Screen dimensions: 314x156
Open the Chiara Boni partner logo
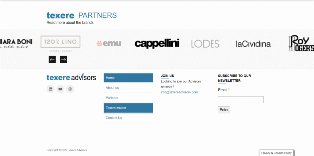16,44
